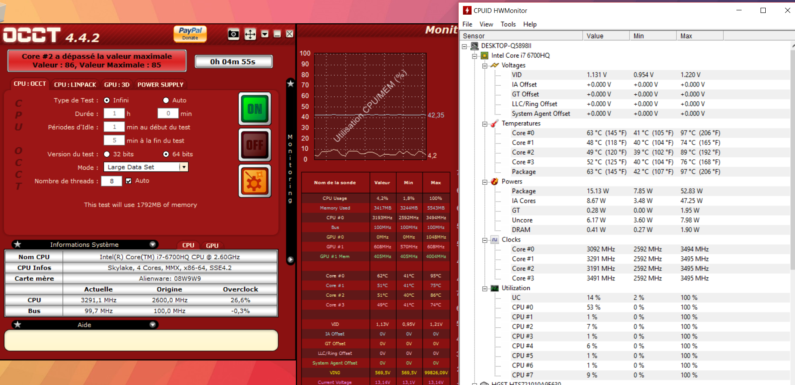Viewport: 795px width, 385px height.
Task: Switch to CPU:OCCT tab
Action: [x=30, y=84]
